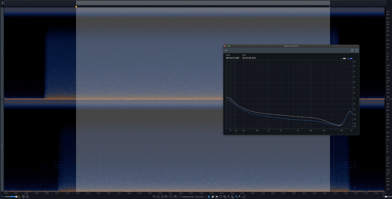Click the zoom out magnifier icon
392x199 pixels.
click(x=158, y=197)
